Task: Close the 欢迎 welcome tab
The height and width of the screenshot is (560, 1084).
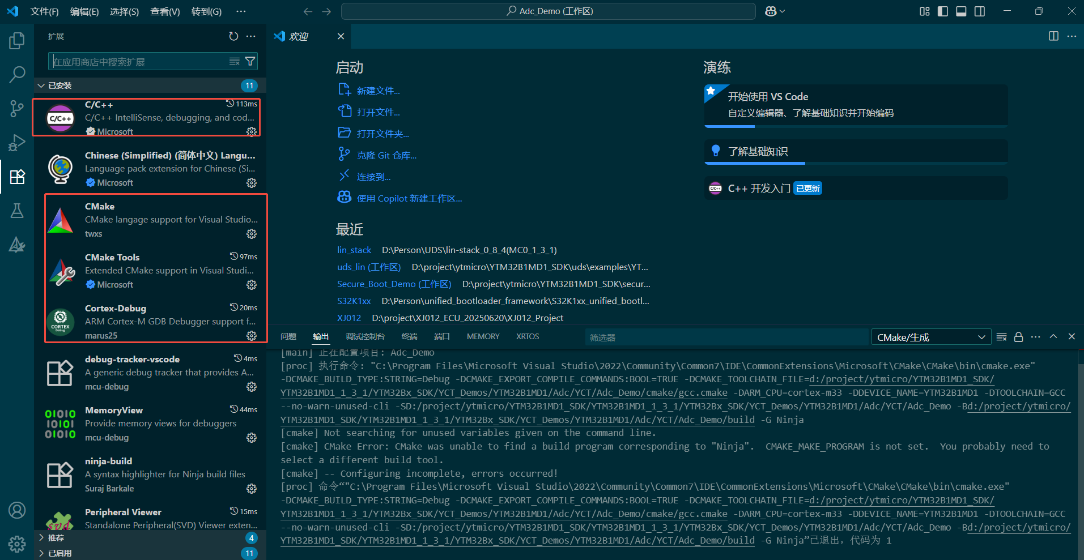Action: [x=341, y=36]
